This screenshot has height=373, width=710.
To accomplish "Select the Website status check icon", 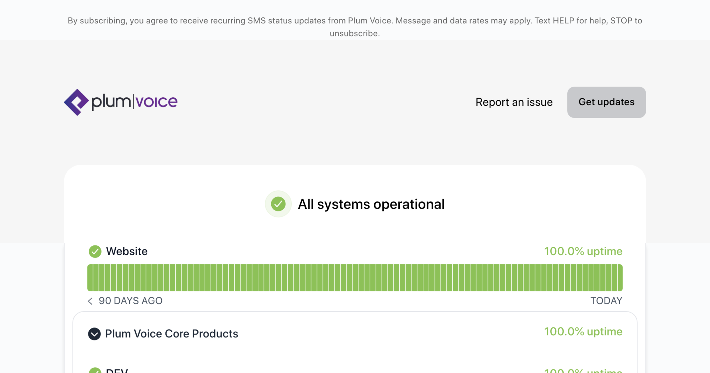I will [x=95, y=251].
